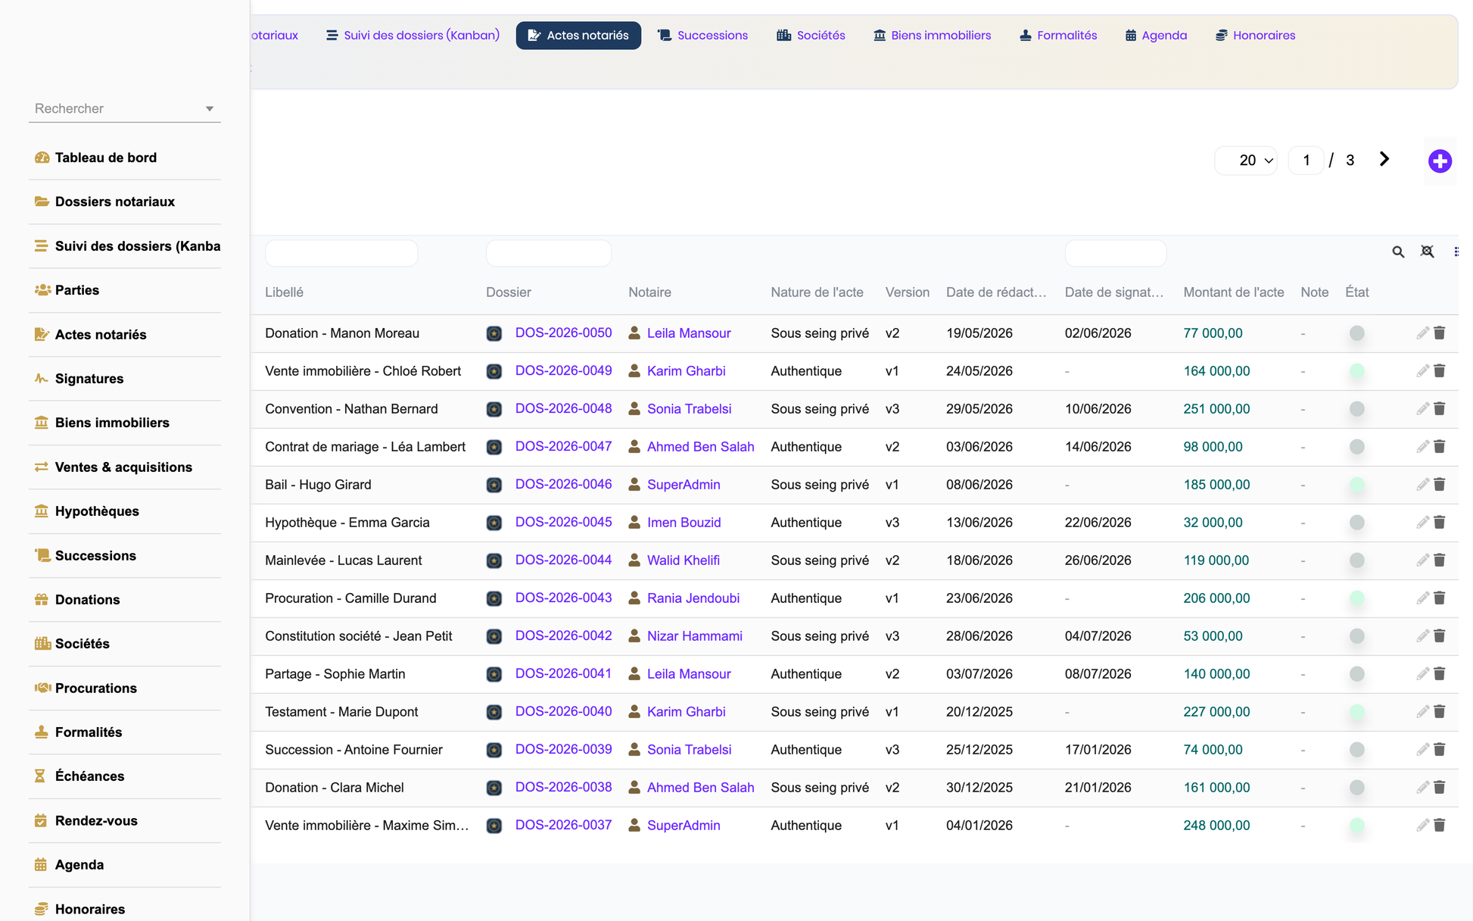Click the purple add new acte button
The height and width of the screenshot is (921, 1473).
tap(1440, 161)
